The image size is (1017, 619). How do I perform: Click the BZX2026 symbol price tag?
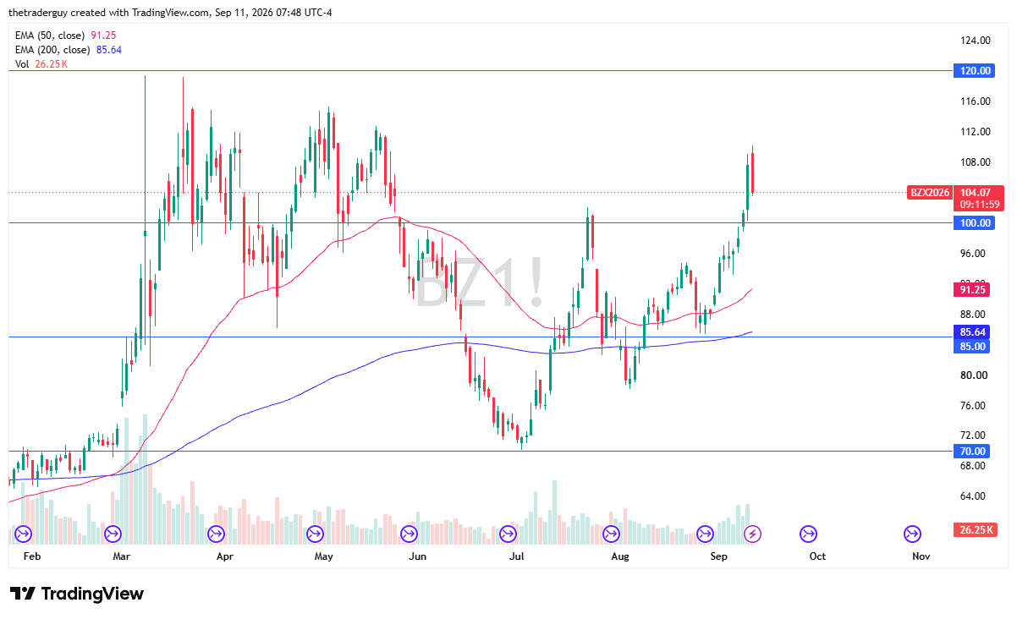pyautogui.click(x=931, y=192)
